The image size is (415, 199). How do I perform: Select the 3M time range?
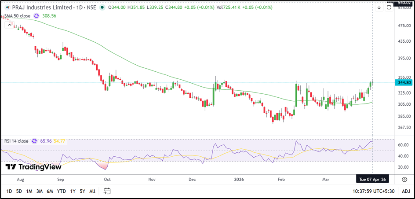pyautogui.click(x=40, y=191)
